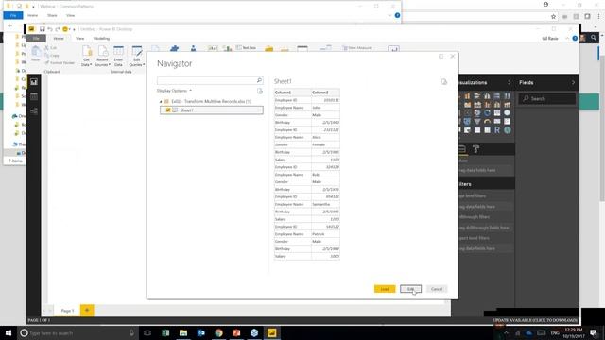This screenshot has width=605, height=340.
Task: Open the Action Center notification icon
Action: pyautogui.click(x=594, y=332)
